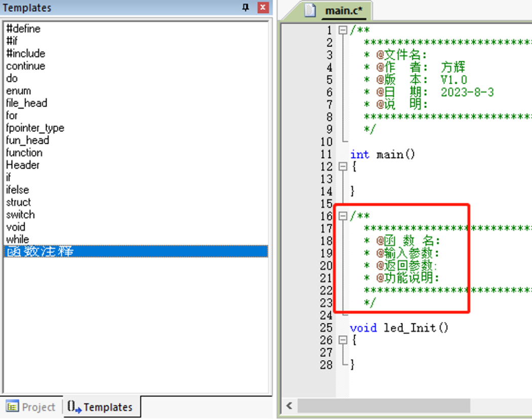Image resolution: width=532 pixels, height=420 pixels.
Task: Collapse the function comment block at line 16
Action: (343, 216)
